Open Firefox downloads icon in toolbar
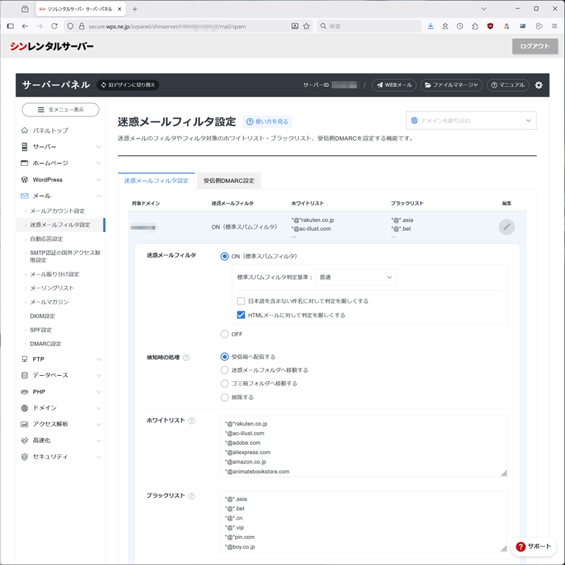565x565 pixels. pyautogui.click(x=430, y=26)
